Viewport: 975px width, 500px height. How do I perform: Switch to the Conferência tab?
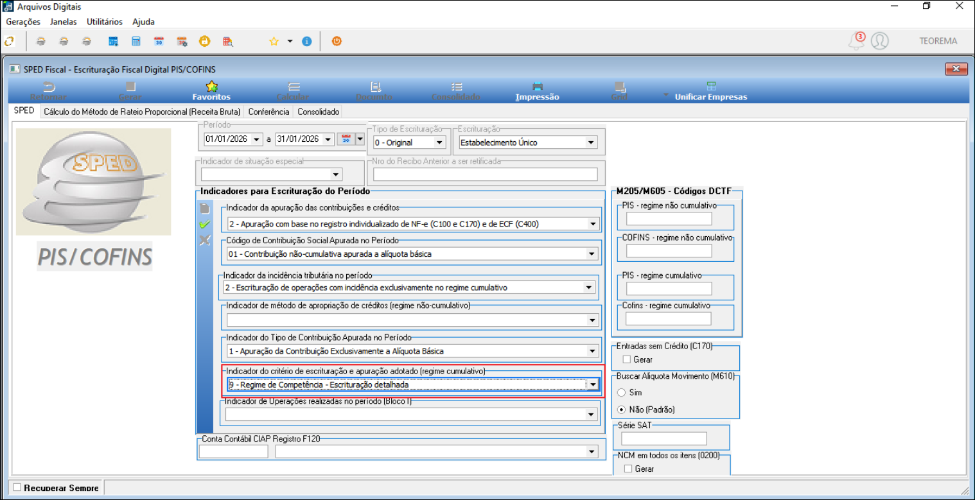[x=268, y=112]
